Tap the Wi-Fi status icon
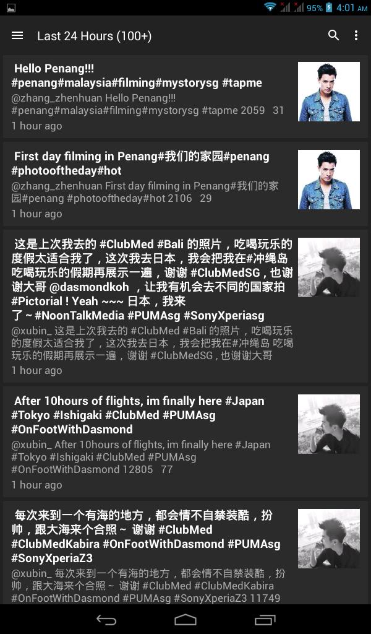The width and height of the screenshot is (371, 634). click(270, 7)
